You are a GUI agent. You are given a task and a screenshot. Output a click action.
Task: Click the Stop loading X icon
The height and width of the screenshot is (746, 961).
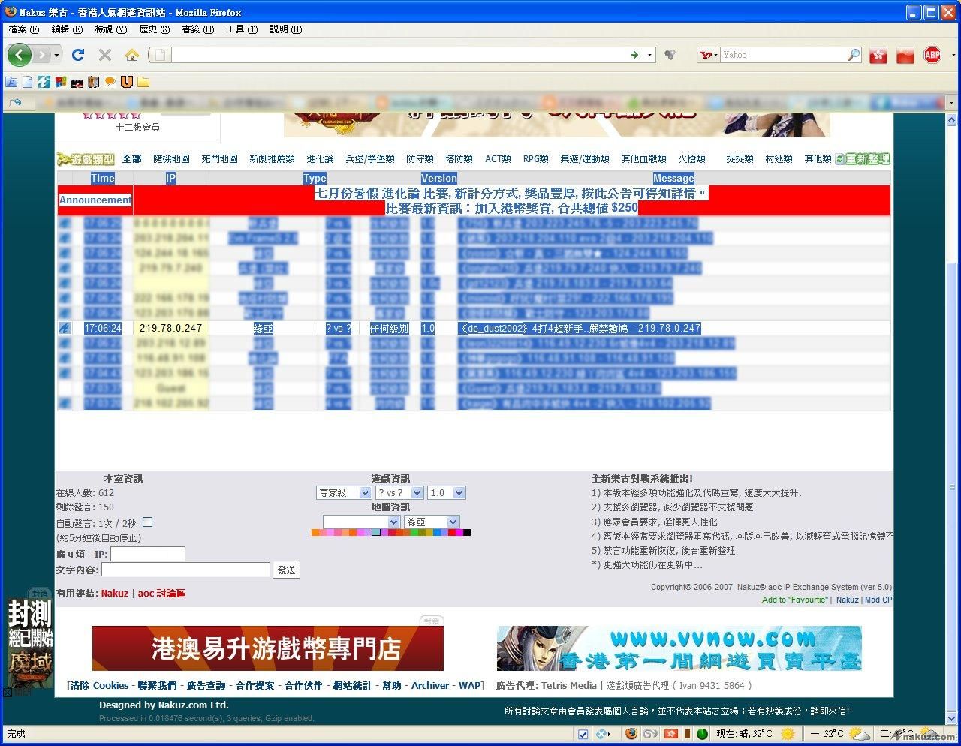click(105, 54)
